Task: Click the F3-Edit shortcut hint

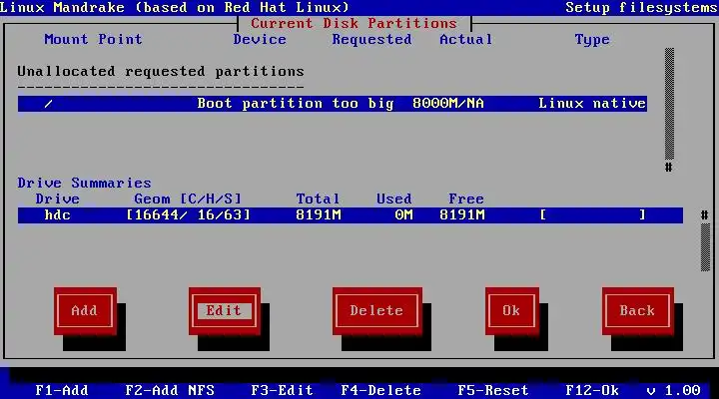Action: point(282,390)
